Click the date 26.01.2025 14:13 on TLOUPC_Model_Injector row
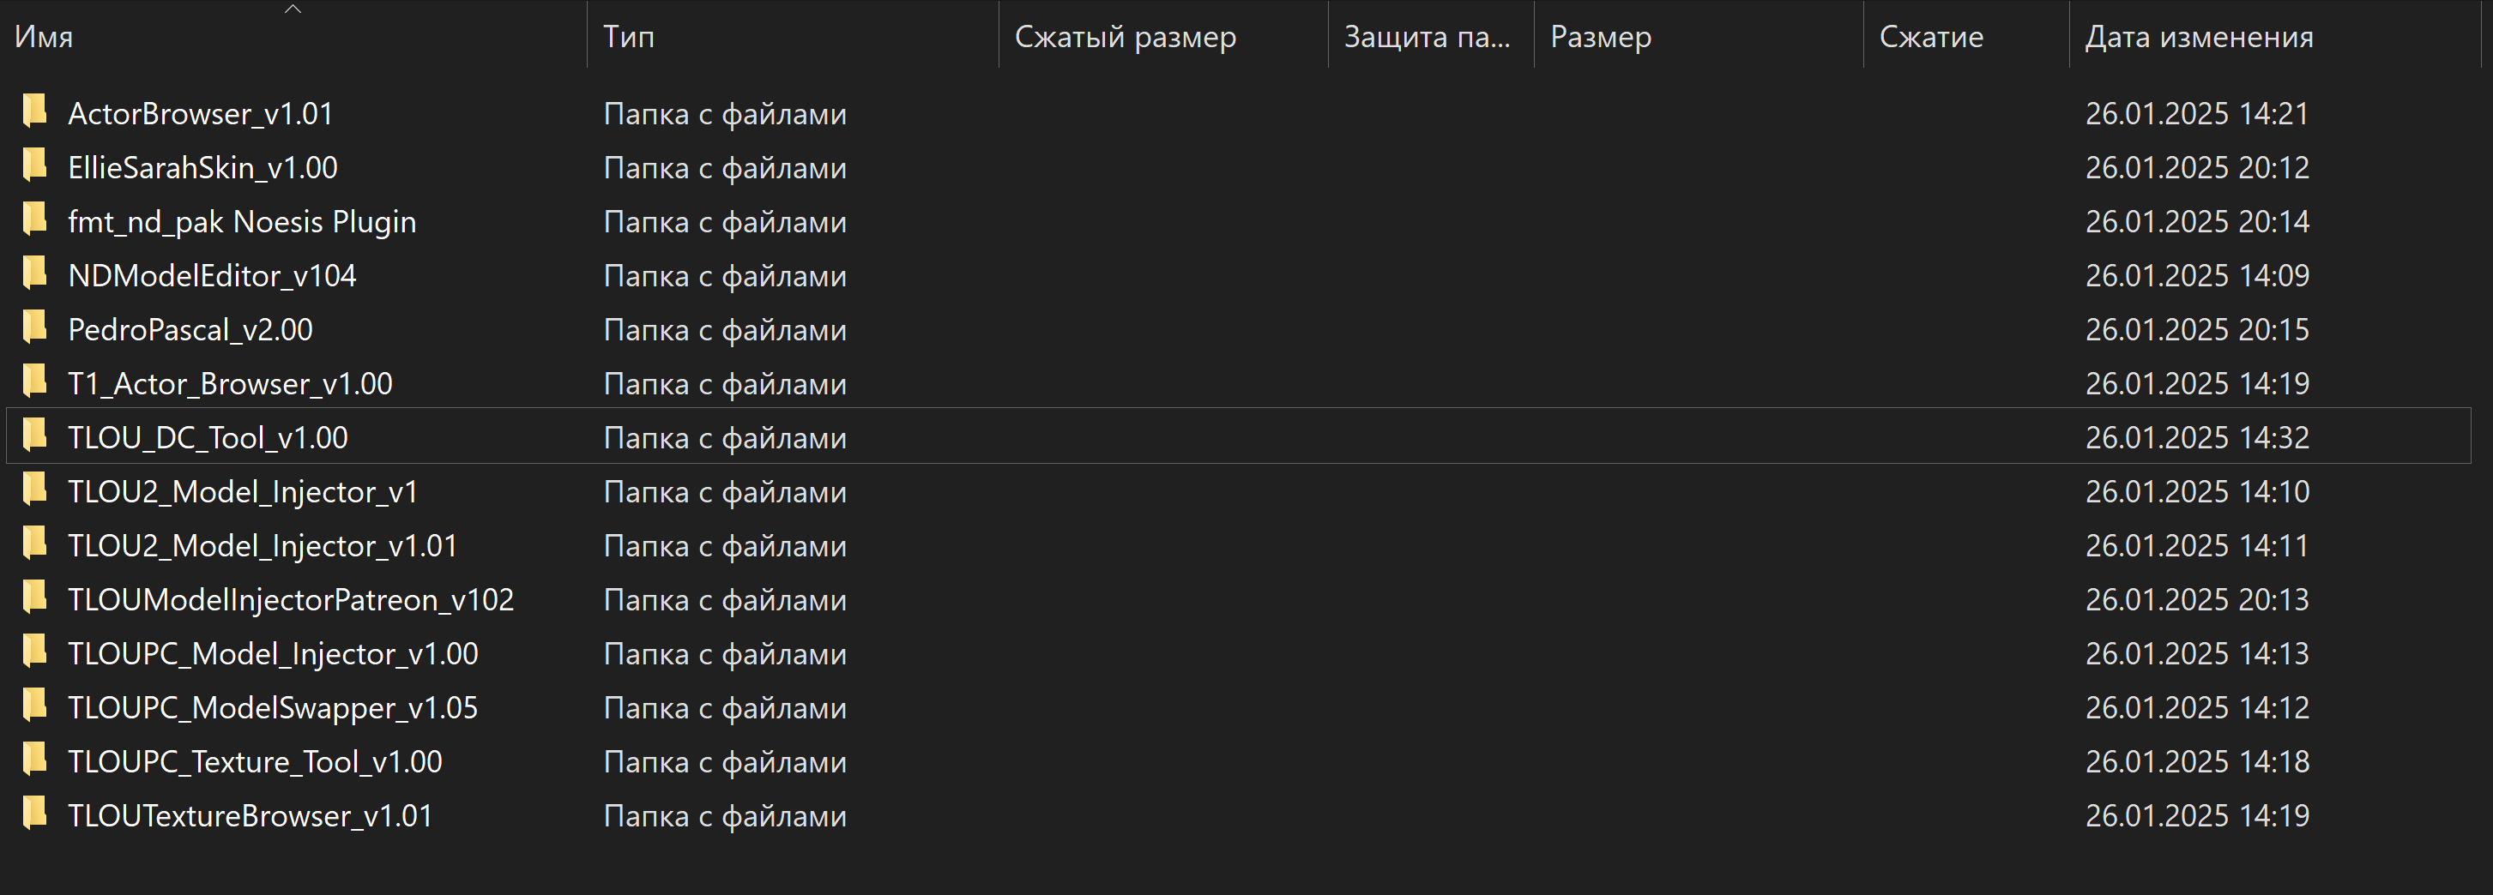 pos(2197,654)
